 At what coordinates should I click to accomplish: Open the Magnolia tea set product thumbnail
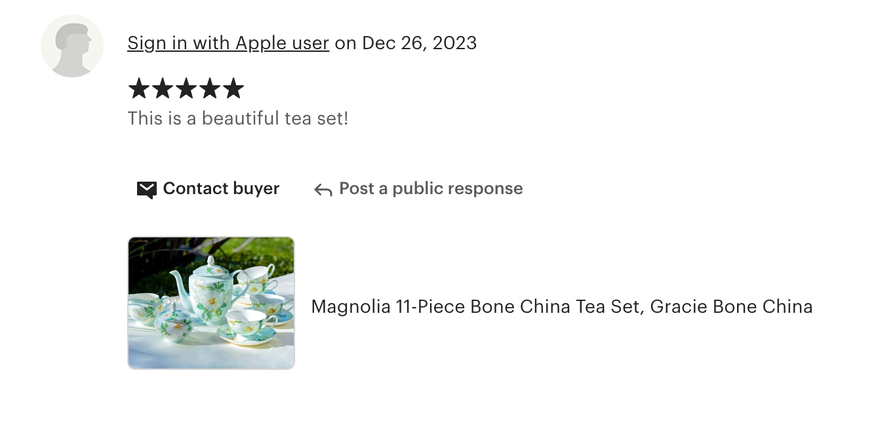click(211, 303)
